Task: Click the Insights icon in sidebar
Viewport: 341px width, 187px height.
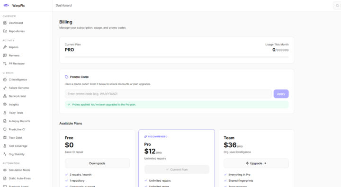Action: [x=5, y=104]
